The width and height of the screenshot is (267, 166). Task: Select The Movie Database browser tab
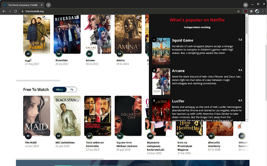23,5
